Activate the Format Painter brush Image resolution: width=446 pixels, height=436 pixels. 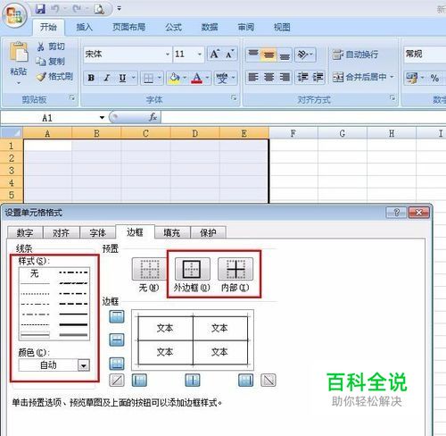[54, 77]
